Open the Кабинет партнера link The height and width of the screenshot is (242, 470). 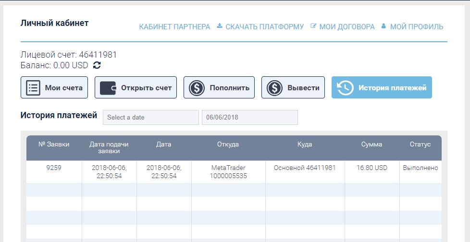point(174,27)
